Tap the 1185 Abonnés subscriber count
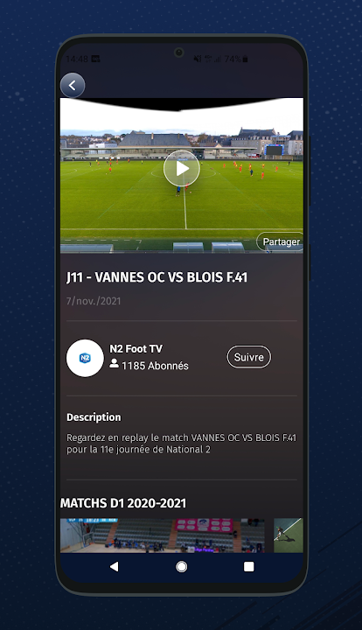The image size is (362, 630). pos(155,366)
